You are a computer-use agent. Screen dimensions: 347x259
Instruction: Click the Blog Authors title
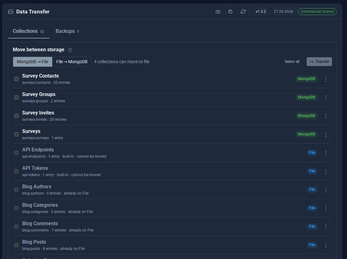click(x=37, y=187)
